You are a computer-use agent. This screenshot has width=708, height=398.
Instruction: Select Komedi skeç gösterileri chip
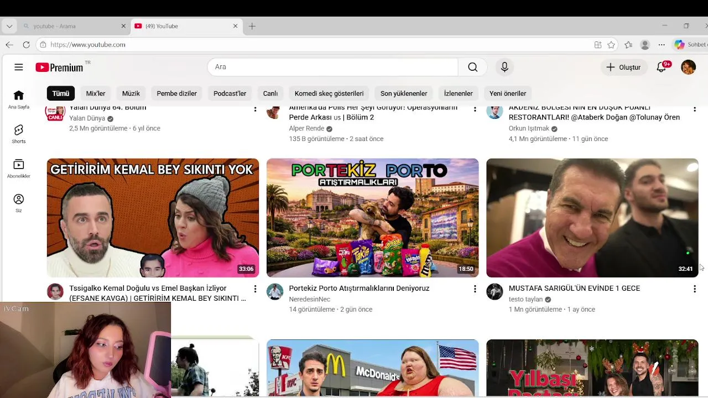click(x=329, y=93)
